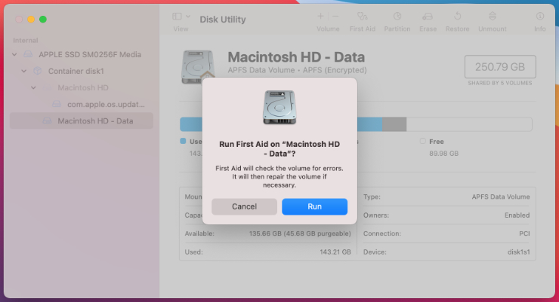Click the Erase toolbar icon
This screenshot has width=559, height=302.
click(428, 17)
